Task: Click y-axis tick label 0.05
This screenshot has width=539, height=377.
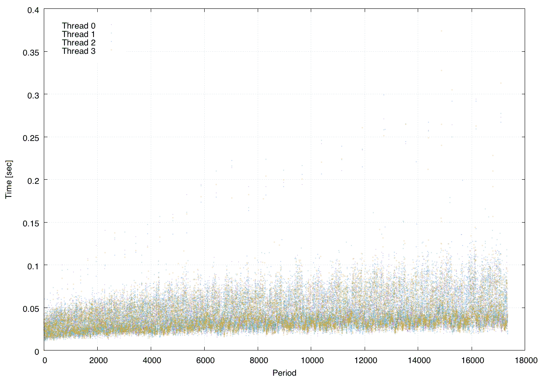Action: [x=31, y=308]
